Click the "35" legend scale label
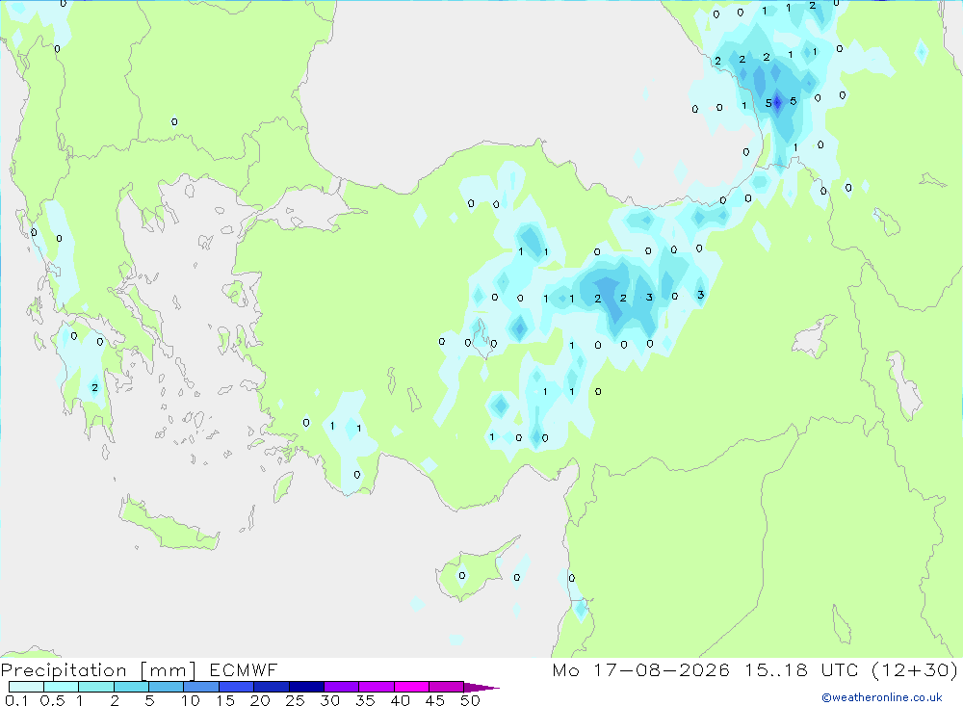The height and width of the screenshot is (706, 963). tap(365, 700)
